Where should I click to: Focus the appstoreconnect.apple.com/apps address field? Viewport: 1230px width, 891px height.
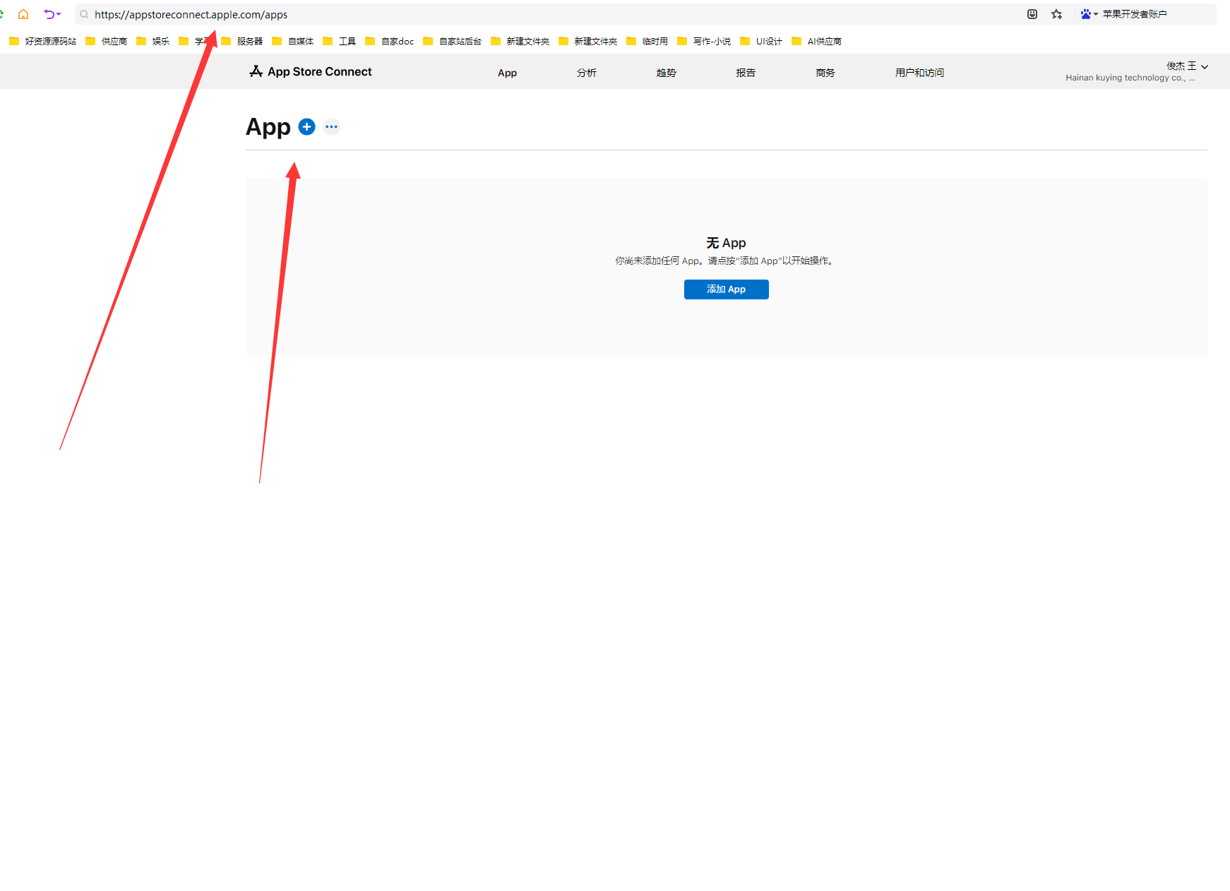[x=191, y=14]
